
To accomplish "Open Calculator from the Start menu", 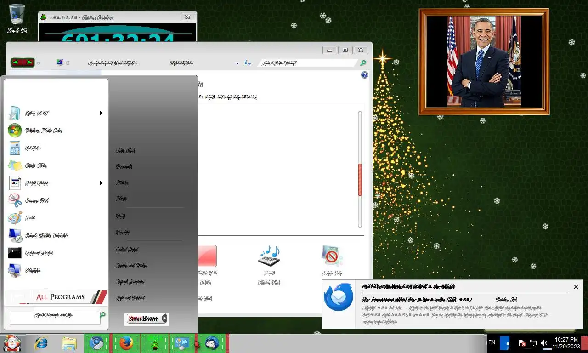I will point(55,148).
